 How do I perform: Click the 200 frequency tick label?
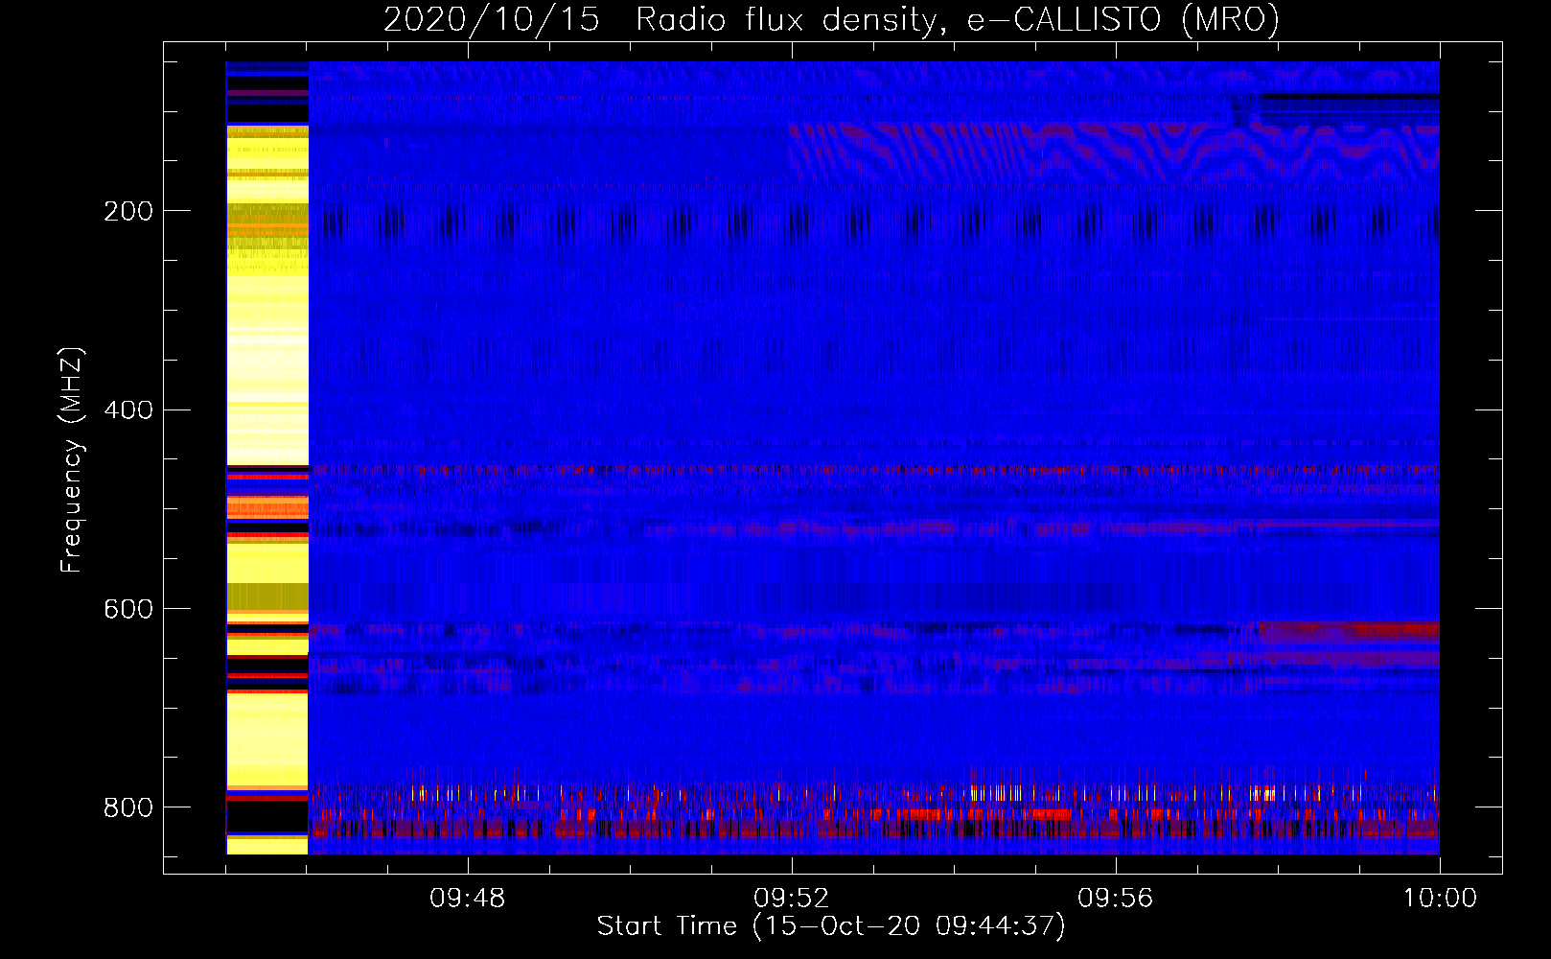128,211
